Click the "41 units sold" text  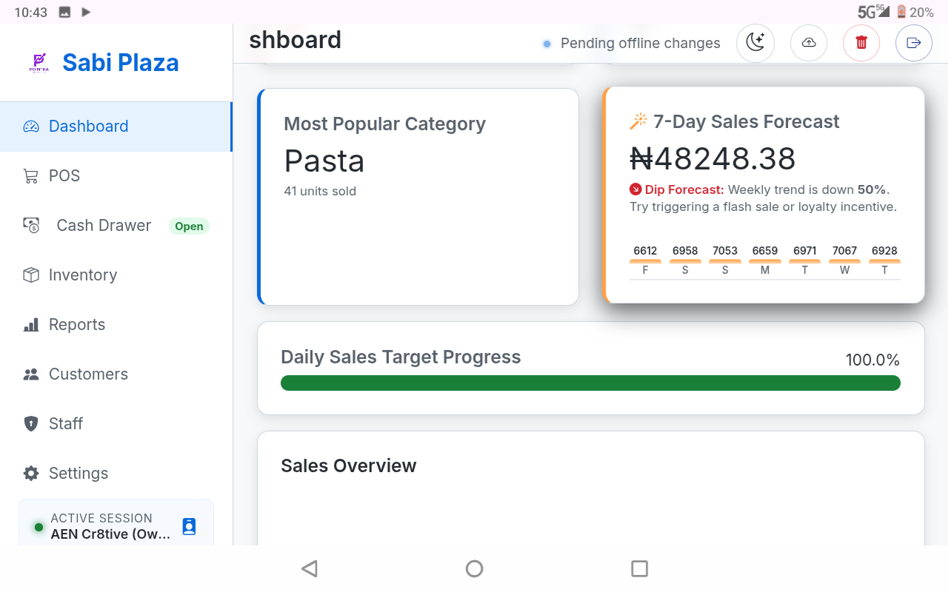pyautogui.click(x=320, y=191)
